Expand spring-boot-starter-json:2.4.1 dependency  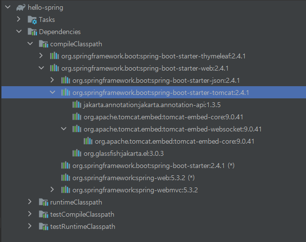(x=52, y=80)
